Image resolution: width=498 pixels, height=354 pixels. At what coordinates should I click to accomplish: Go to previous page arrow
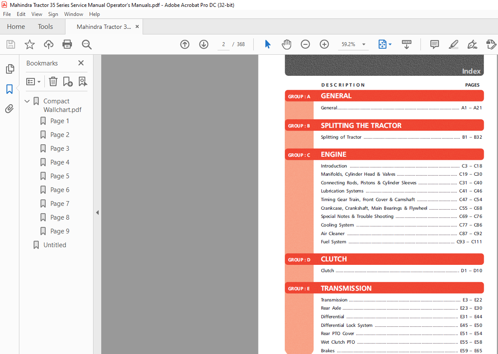click(x=185, y=44)
